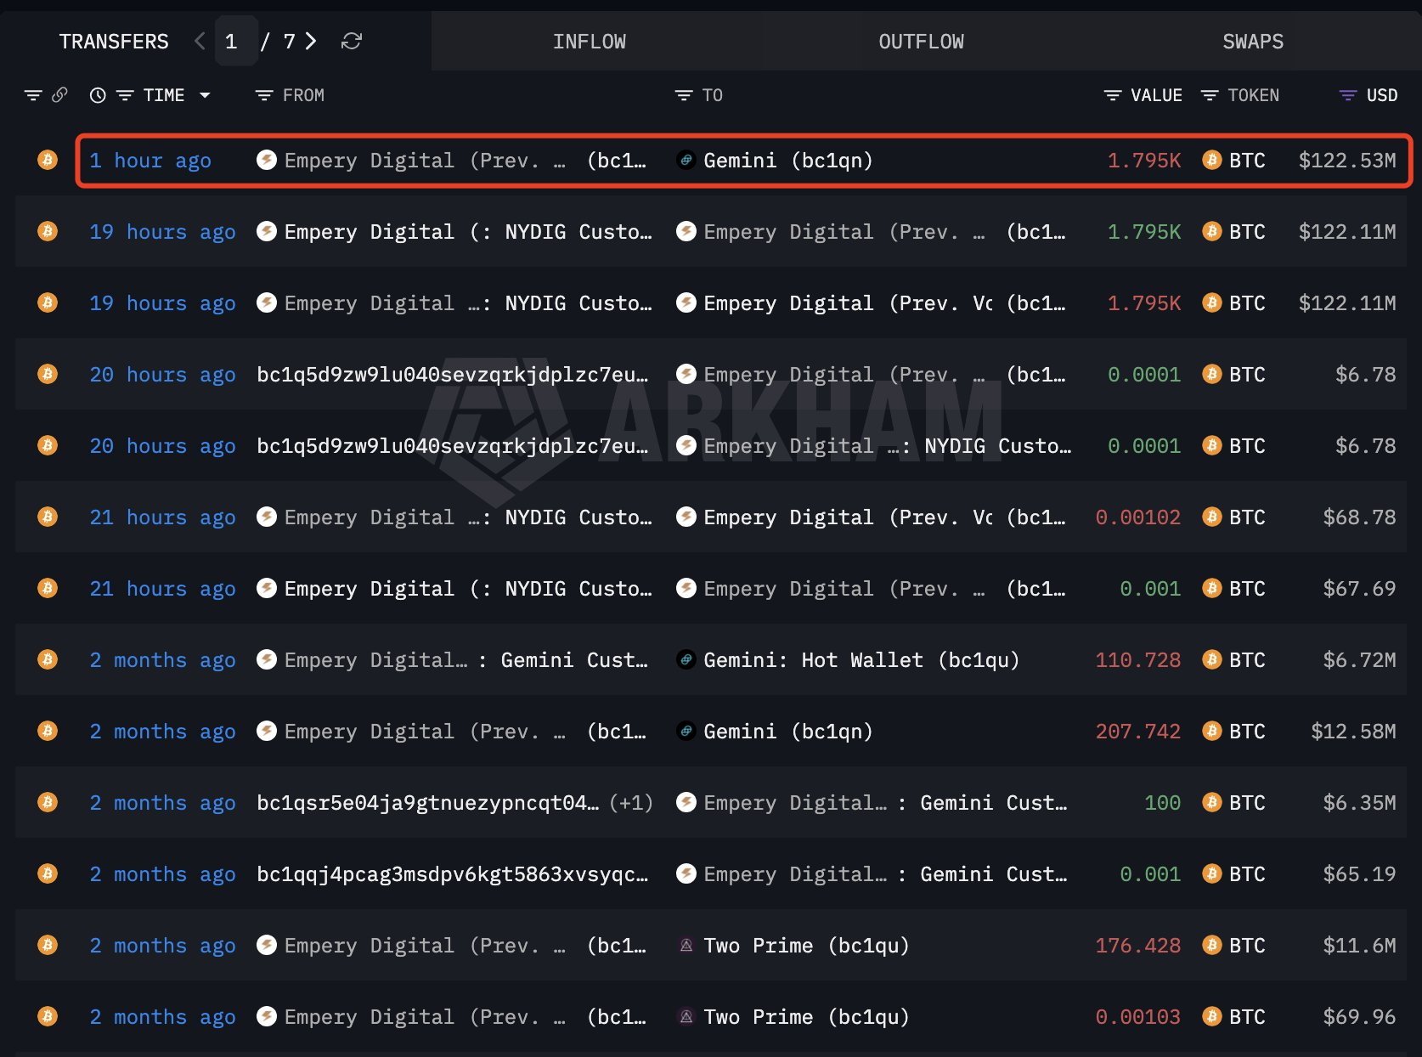Toggle the USD column filter
This screenshot has width=1422, height=1057.
(1347, 95)
